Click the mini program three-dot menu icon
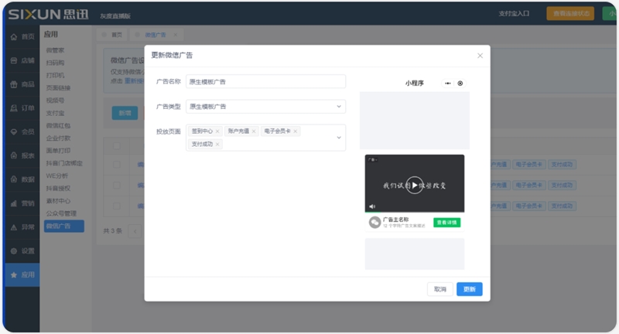This screenshot has height=334, width=619. 447,83
